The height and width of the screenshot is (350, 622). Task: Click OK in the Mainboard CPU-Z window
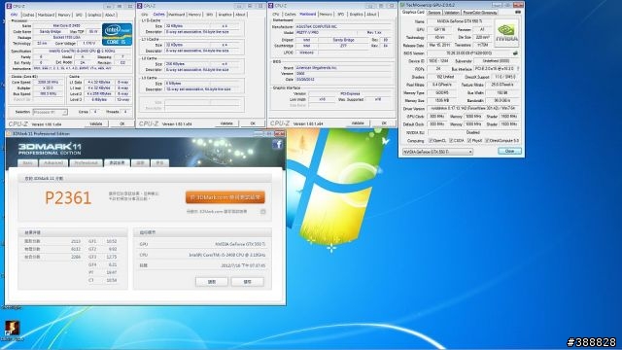click(384, 123)
